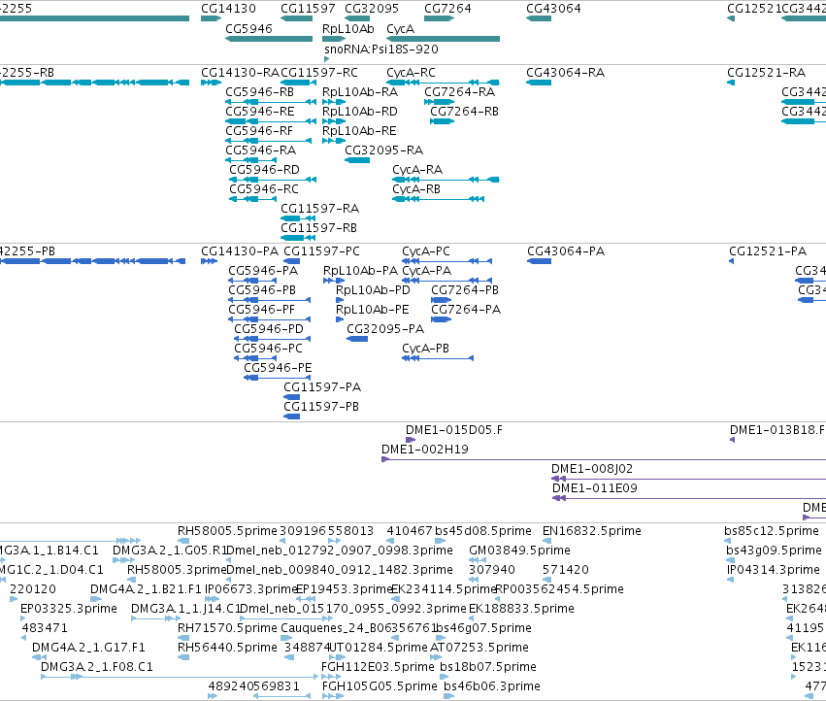Click EST RH71570.5prime

click(x=227, y=628)
